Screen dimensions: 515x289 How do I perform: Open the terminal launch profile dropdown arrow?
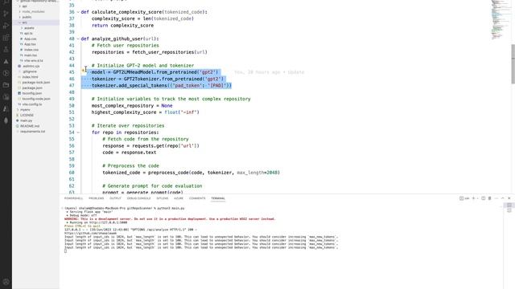point(477,198)
